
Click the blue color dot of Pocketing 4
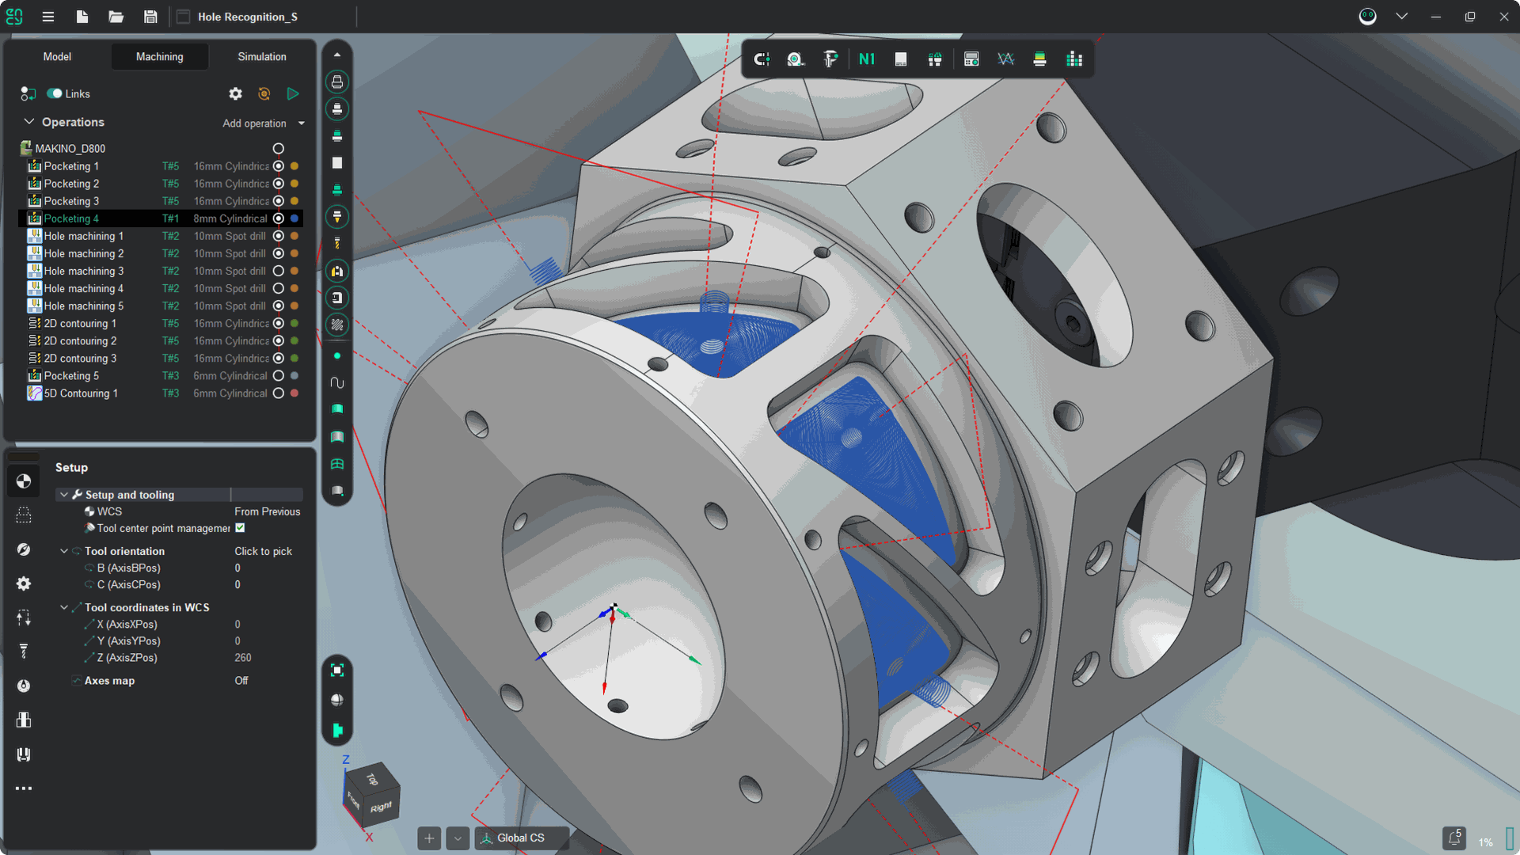pos(294,218)
